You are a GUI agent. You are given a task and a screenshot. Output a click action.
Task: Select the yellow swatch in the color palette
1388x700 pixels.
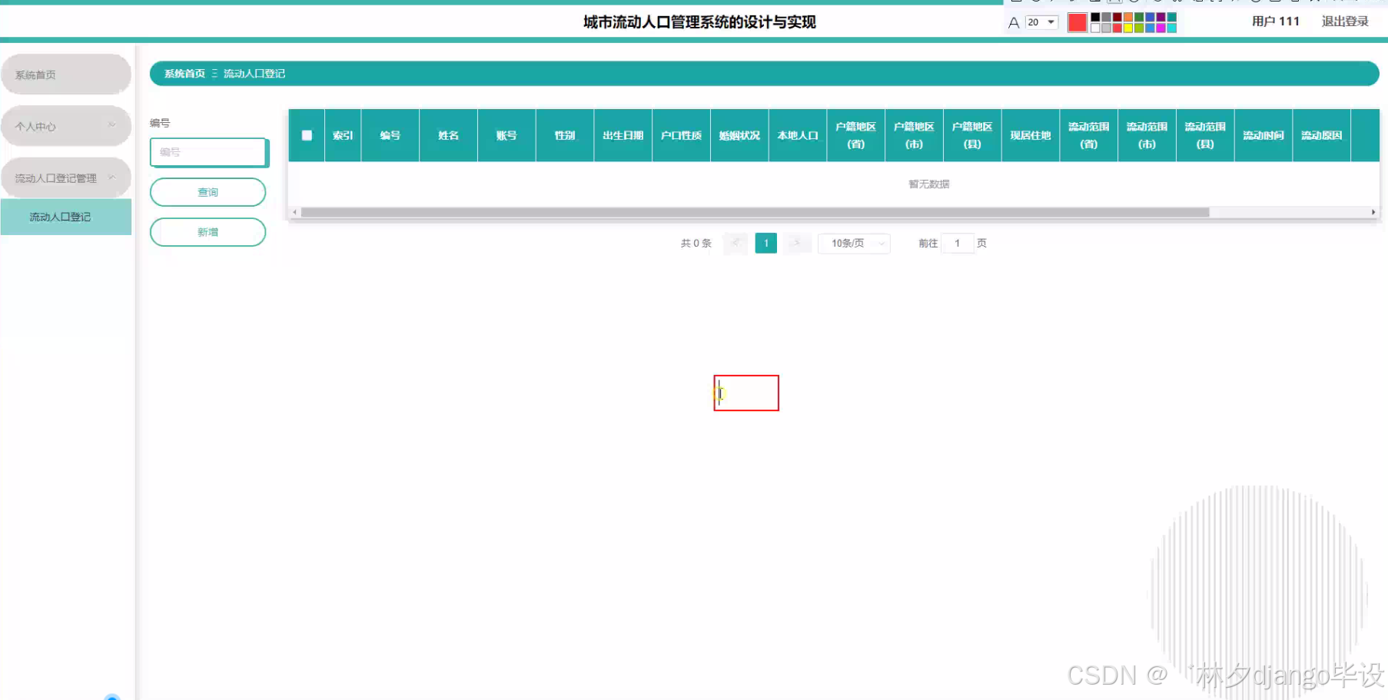(x=1128, y=28)
